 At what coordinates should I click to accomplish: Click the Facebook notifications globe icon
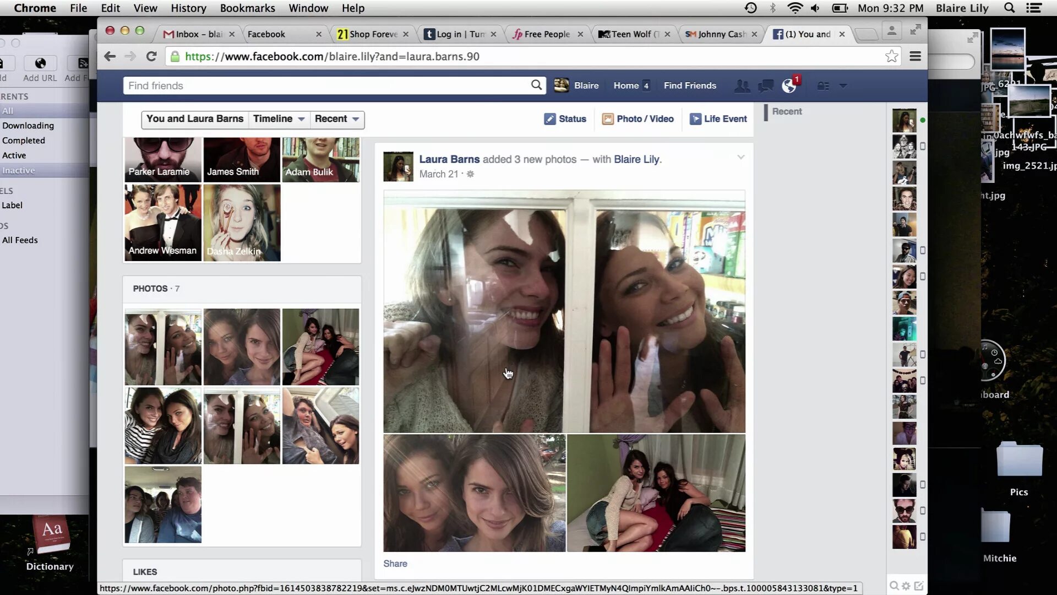pyautogui.click(x=789, y=85)
